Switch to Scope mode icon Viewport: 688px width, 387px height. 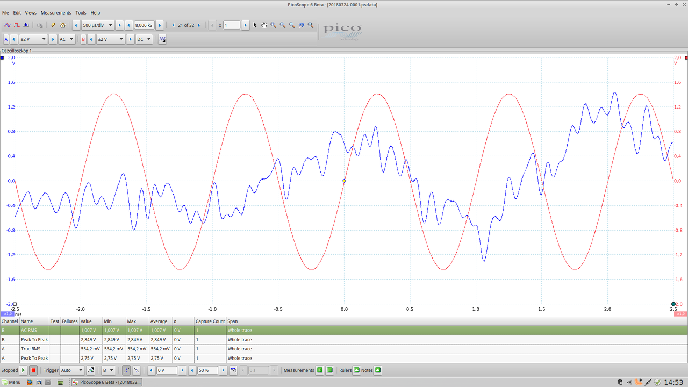click(8, 25)
